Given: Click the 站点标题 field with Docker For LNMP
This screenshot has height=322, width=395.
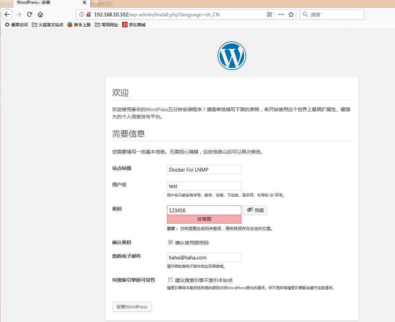Looking at the screenshot, I should tap(204, 170).
